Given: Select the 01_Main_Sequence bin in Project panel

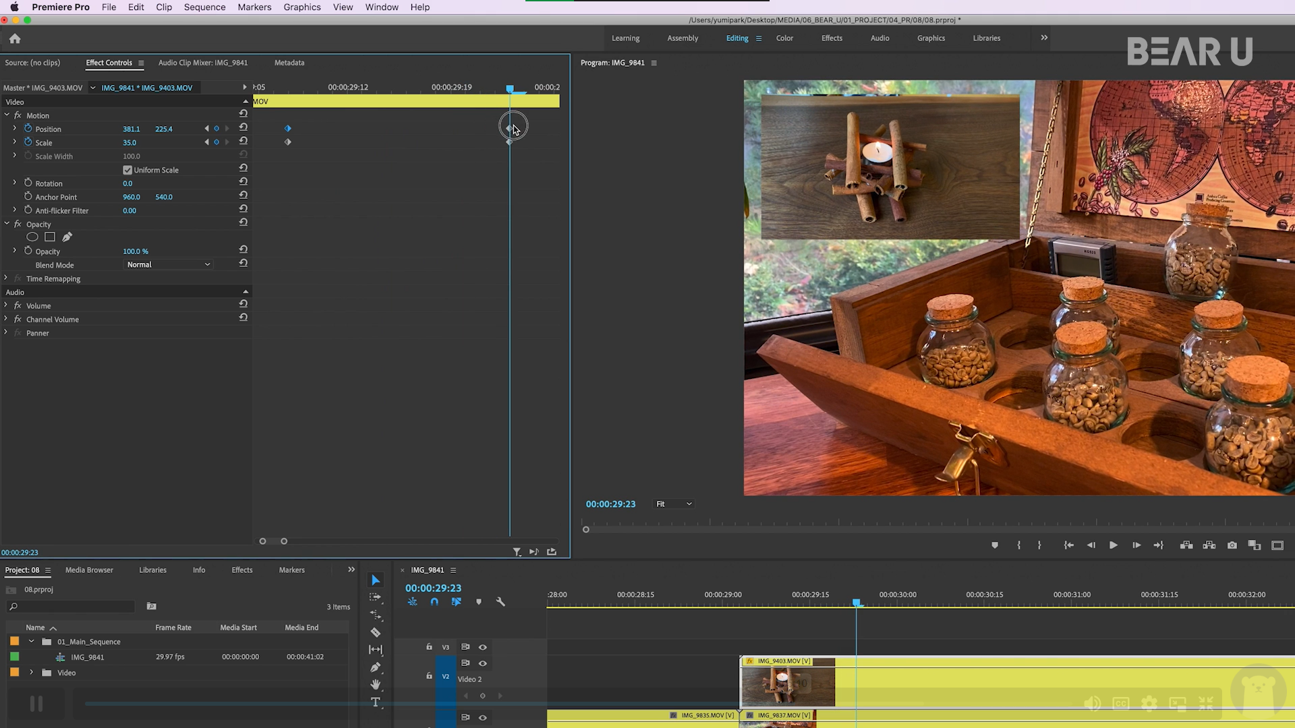Looking at the screenshot, I should pos(88,642).
